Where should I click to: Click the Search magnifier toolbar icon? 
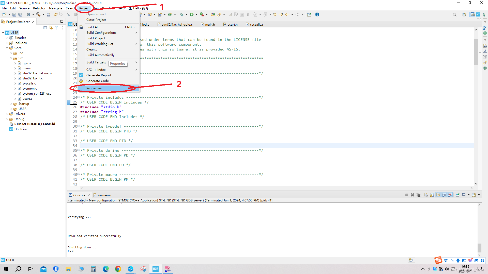click(454, 14)
